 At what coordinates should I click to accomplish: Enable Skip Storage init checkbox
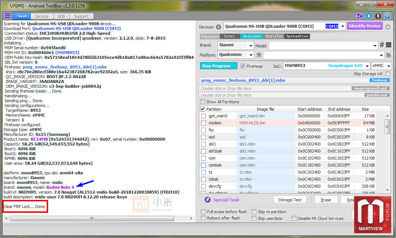click(388, 73)
